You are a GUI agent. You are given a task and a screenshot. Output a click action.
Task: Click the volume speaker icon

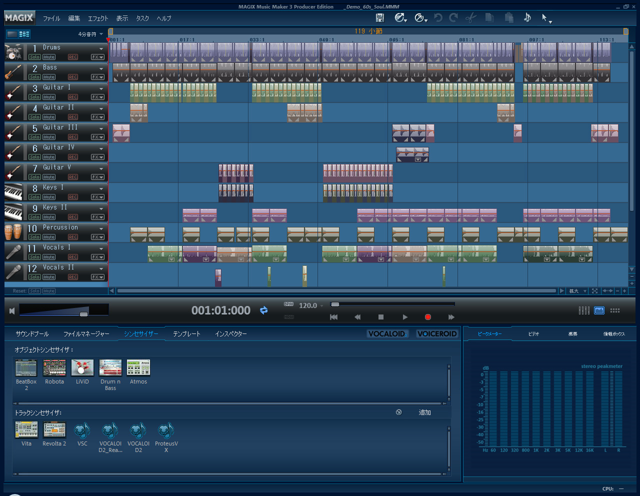12,311
